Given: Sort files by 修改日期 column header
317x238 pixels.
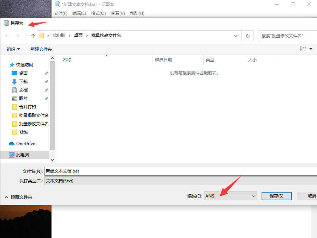Looking at the screenshot, I should (x=163, y=60).
